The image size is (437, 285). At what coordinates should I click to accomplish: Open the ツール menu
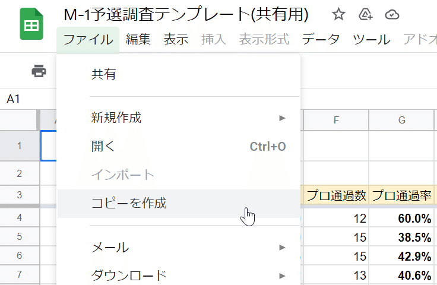(x=372, y=39)
